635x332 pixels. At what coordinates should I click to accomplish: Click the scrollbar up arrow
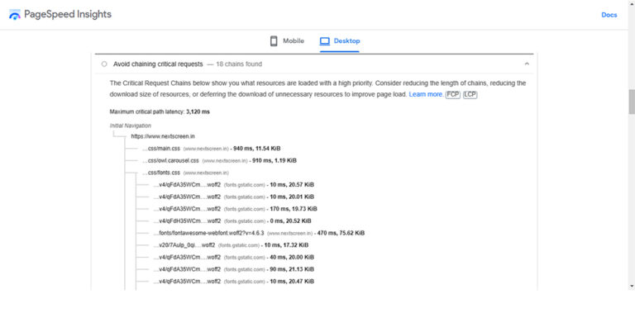point(632,2)
